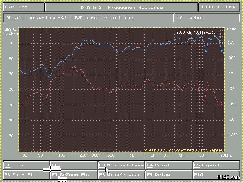Image resolution: width=243 pixels, height=182 pixels.
Task: Toggle F3 Minimalphase display
Action: pos(121,165)
